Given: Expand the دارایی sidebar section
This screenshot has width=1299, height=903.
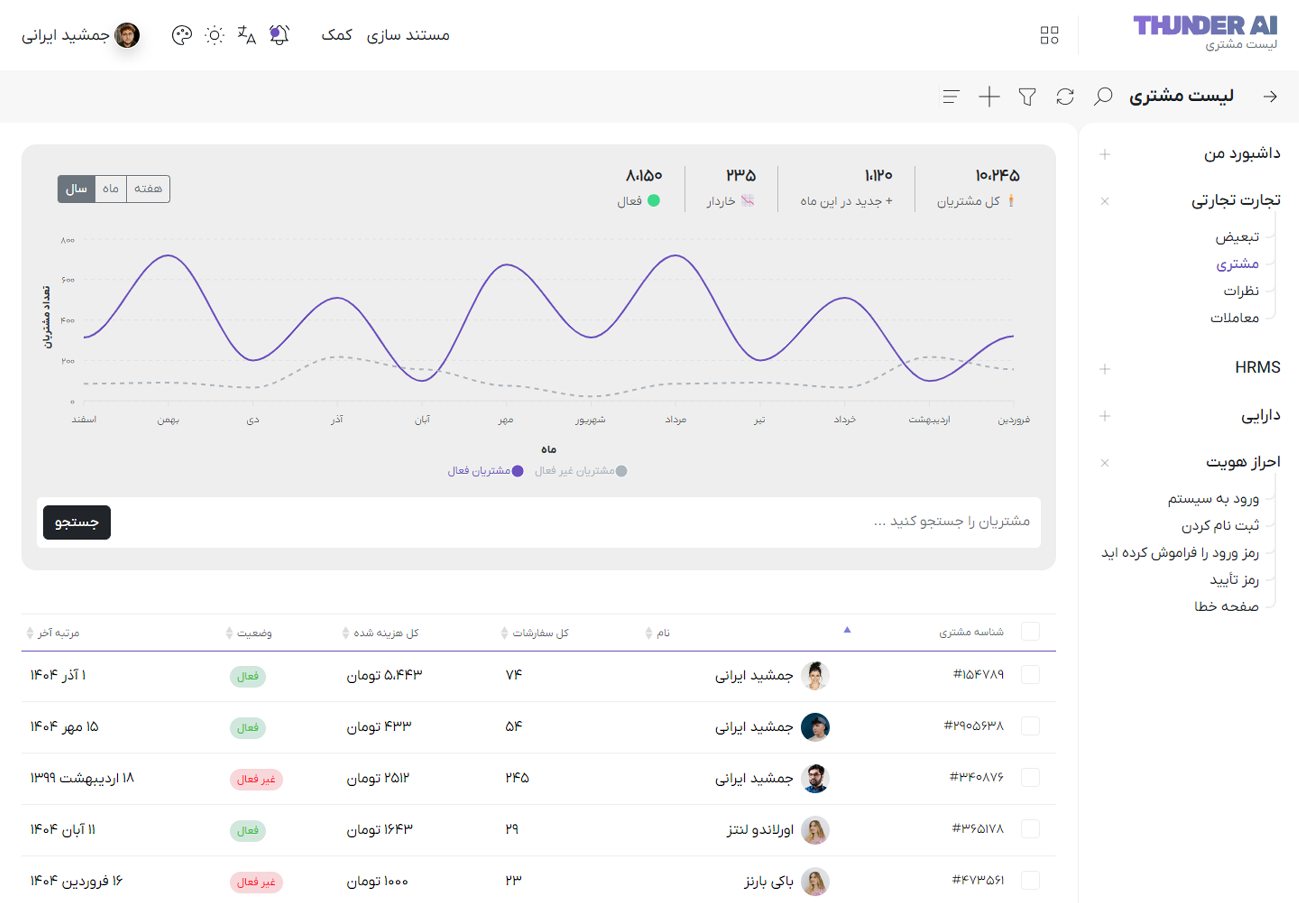Looking at the screenshot, I should click(x=1105, y=416).
